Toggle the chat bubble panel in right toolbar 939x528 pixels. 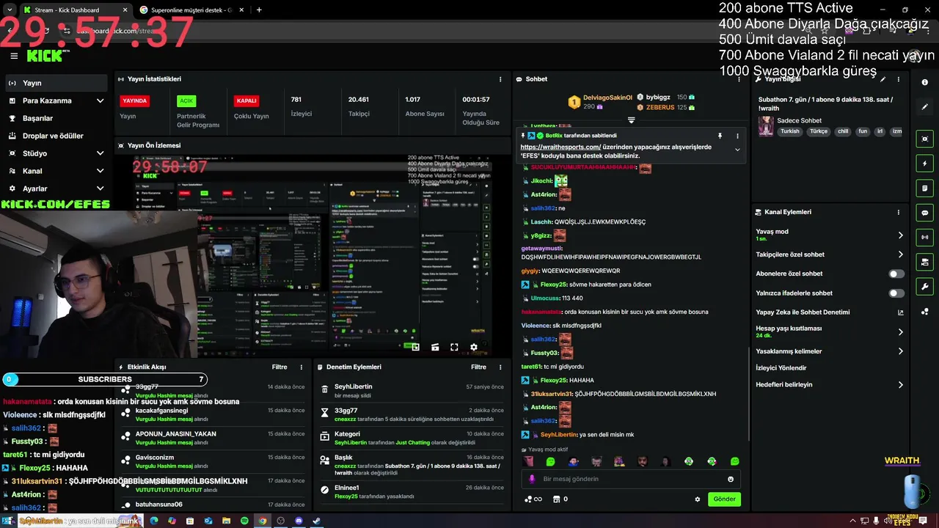pyautogui.click(x=925, y=213)
